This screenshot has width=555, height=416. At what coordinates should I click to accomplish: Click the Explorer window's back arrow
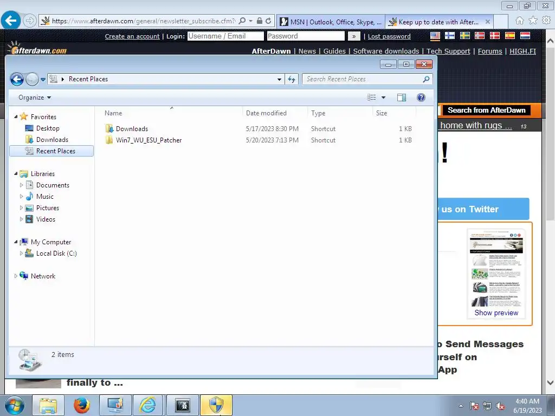pos(17,79)
